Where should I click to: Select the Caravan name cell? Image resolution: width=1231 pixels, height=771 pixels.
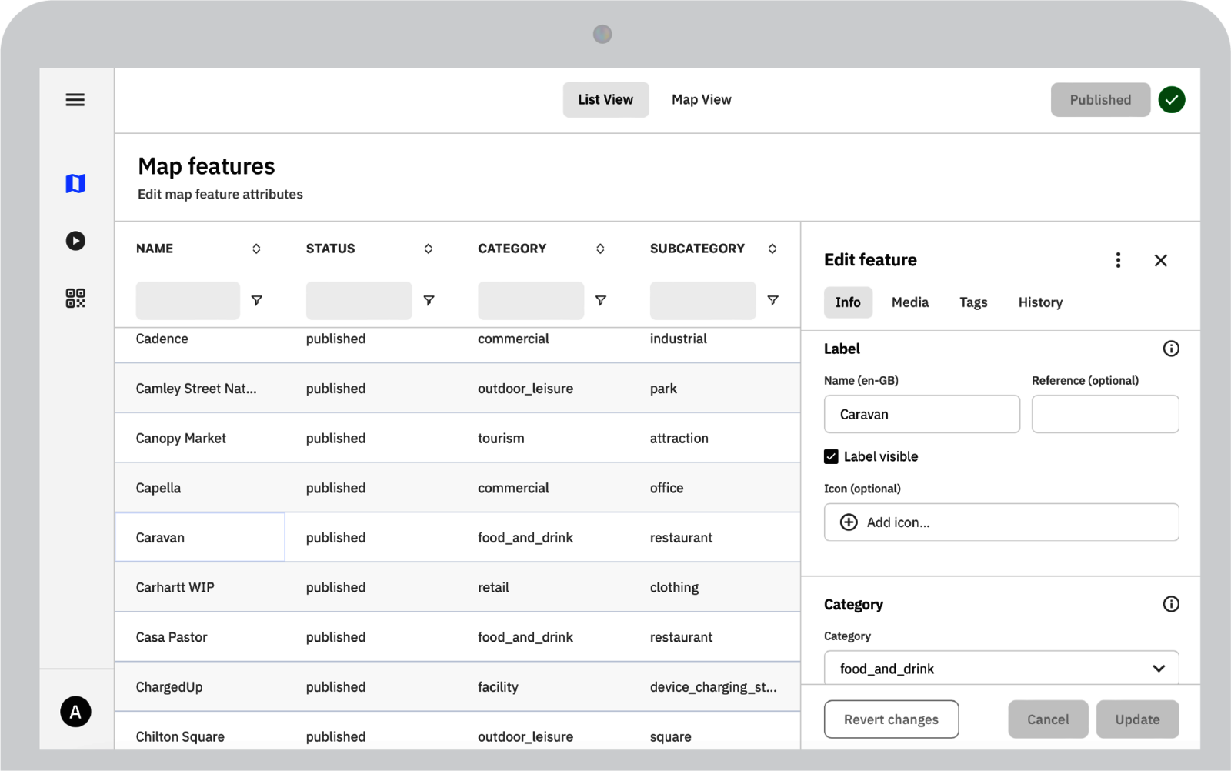200,537
